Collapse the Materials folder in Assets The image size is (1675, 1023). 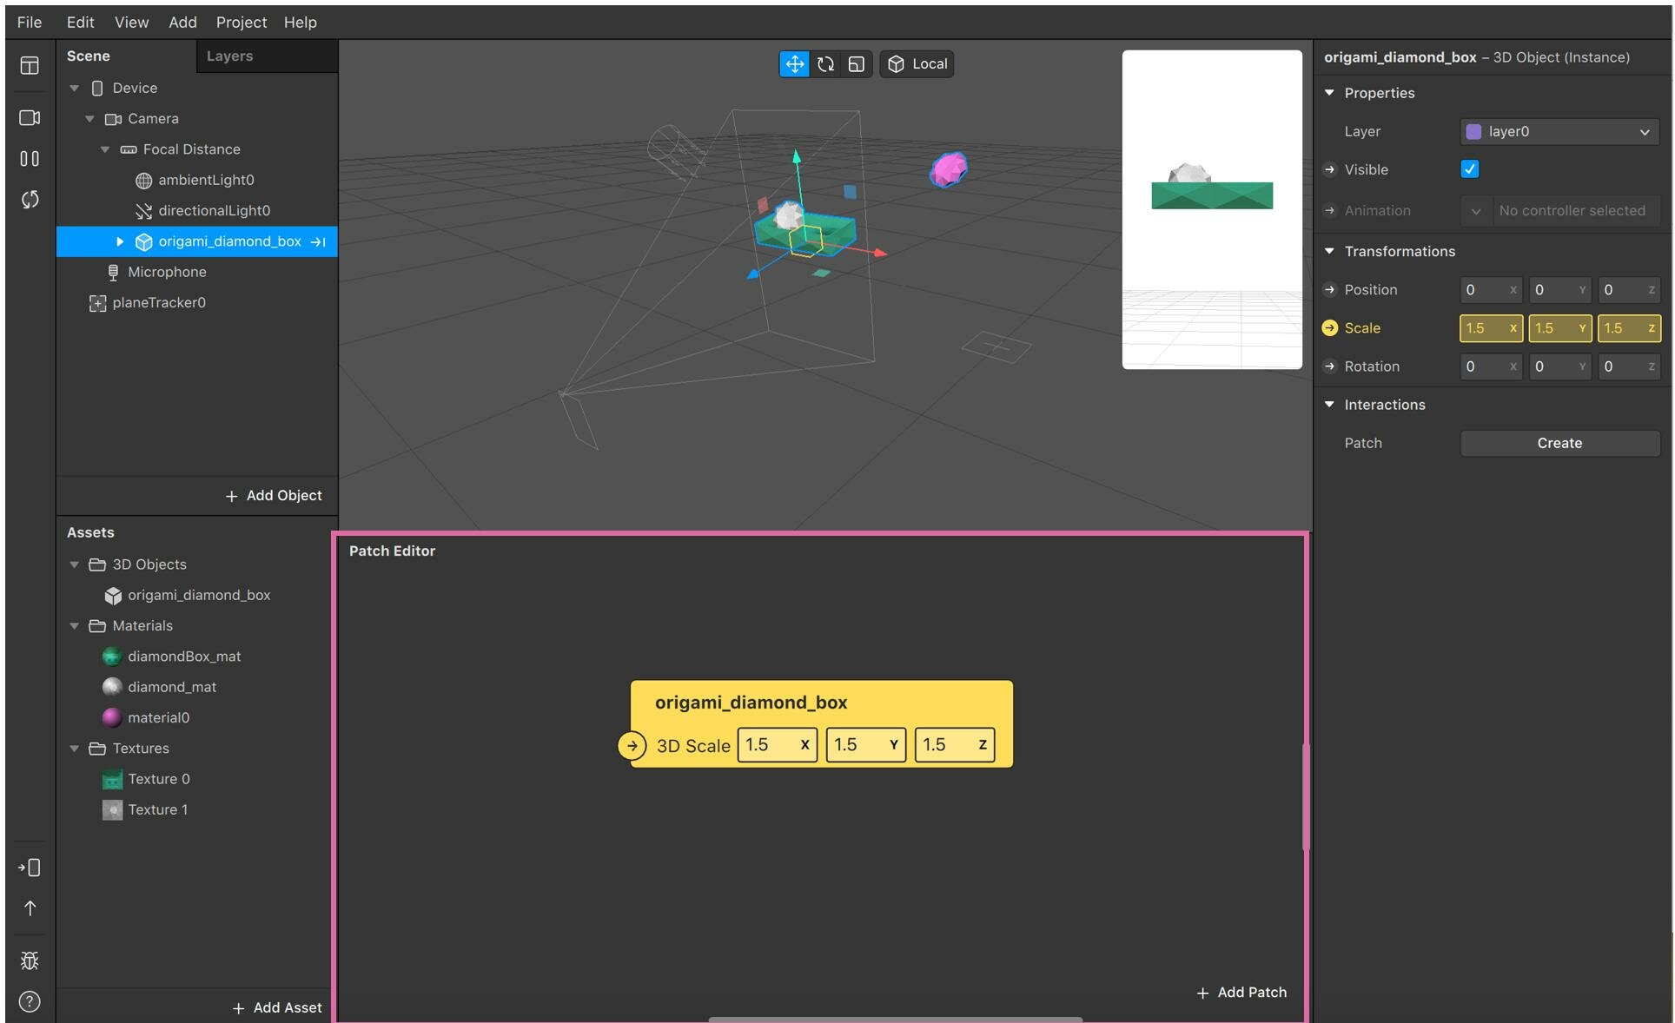point(75,626)
